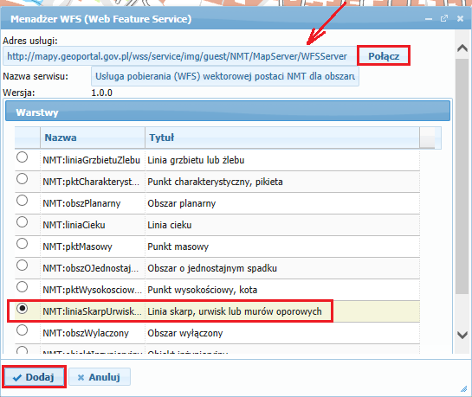Sort by Tytuł column header
The image size is (472, 397).
[282, 138]
